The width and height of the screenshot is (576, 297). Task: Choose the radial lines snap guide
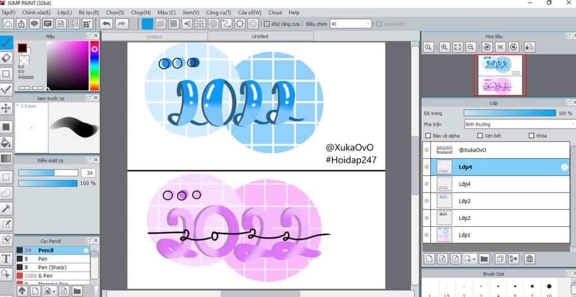200,24
